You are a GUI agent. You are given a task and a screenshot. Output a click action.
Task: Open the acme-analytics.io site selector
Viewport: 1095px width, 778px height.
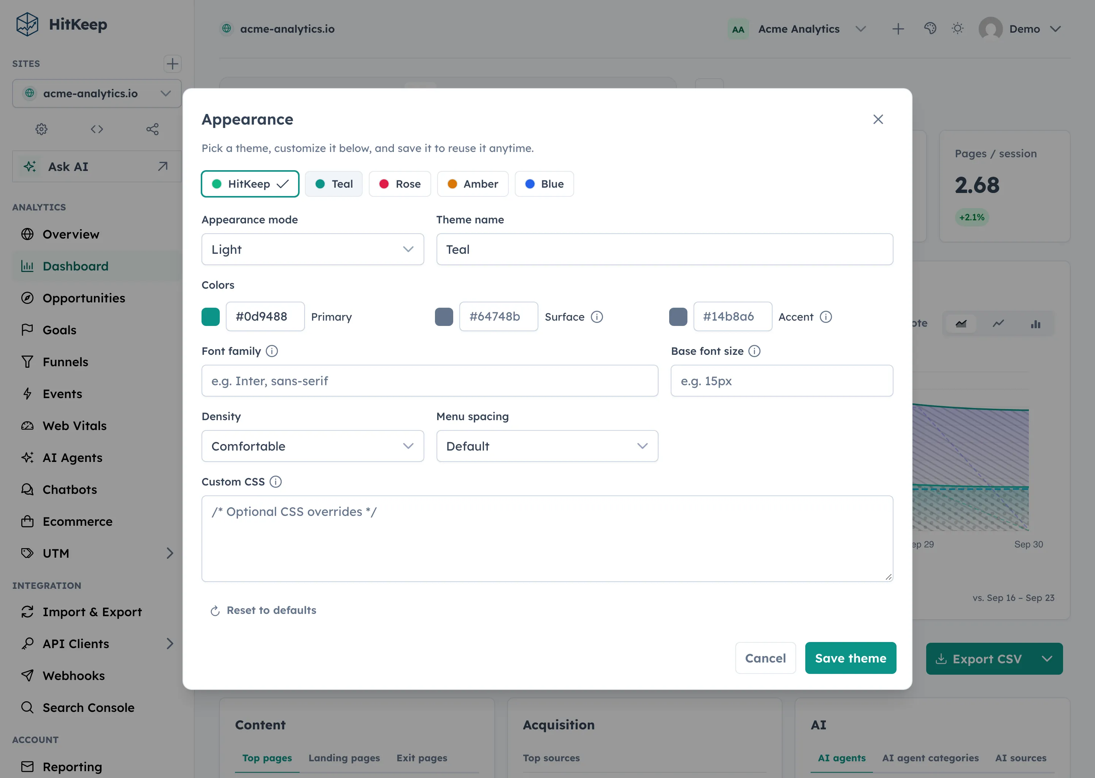click(x=97, y=93)
